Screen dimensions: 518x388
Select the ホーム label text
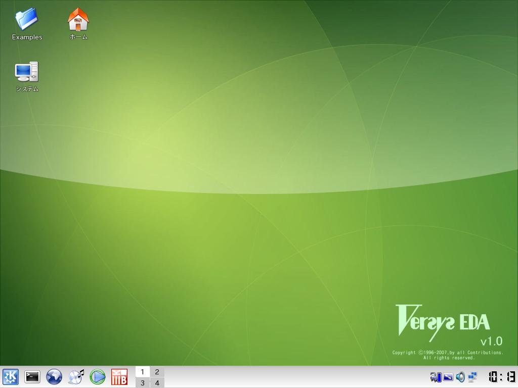[x=78, y=37]
